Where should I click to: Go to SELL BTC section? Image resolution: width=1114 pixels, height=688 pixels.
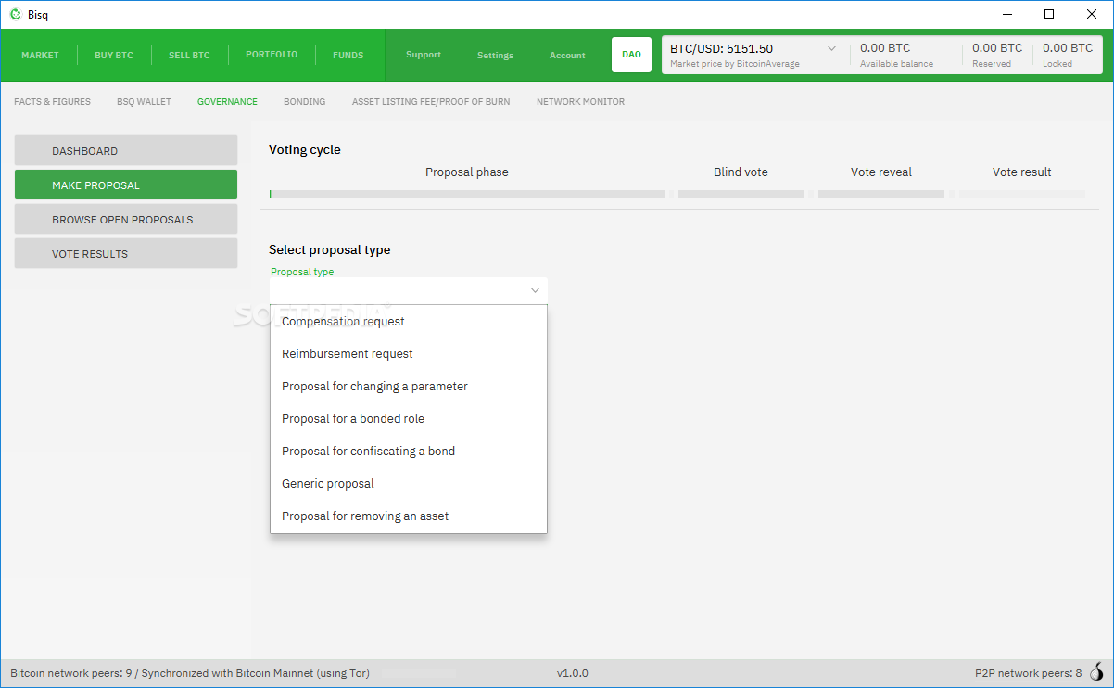pos(189,55)
